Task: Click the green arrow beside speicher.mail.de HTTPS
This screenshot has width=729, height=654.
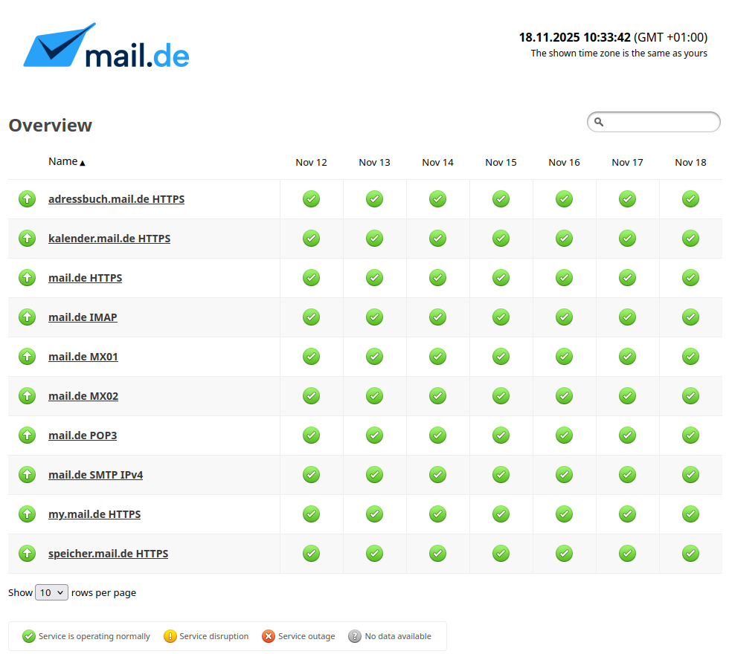Action: (x=27, y=553)
